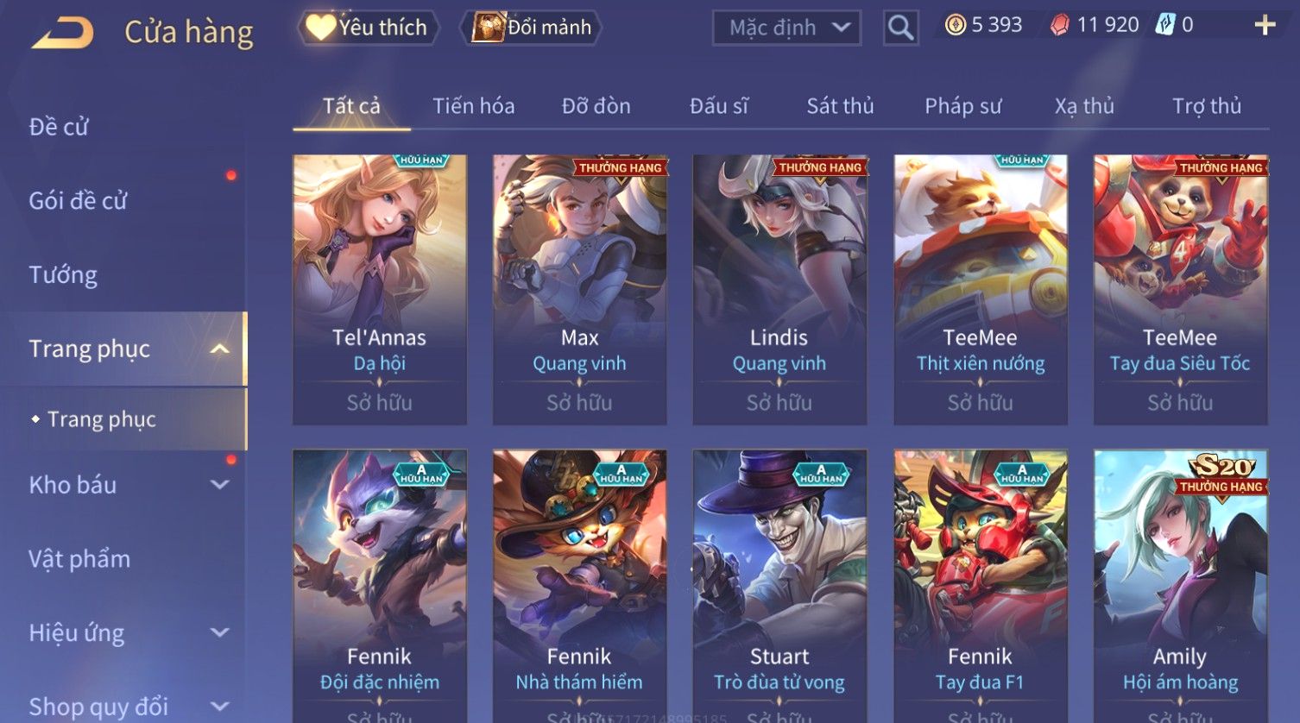Select the Stuart Trò đùa tử vong card

click(x=779, y=586)
